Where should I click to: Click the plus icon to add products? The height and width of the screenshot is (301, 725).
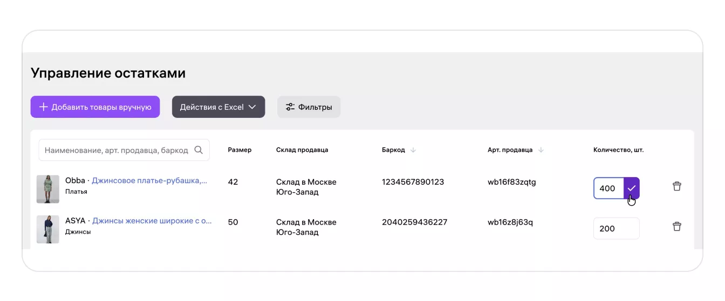pyautogui.click(x=44, y=107)
